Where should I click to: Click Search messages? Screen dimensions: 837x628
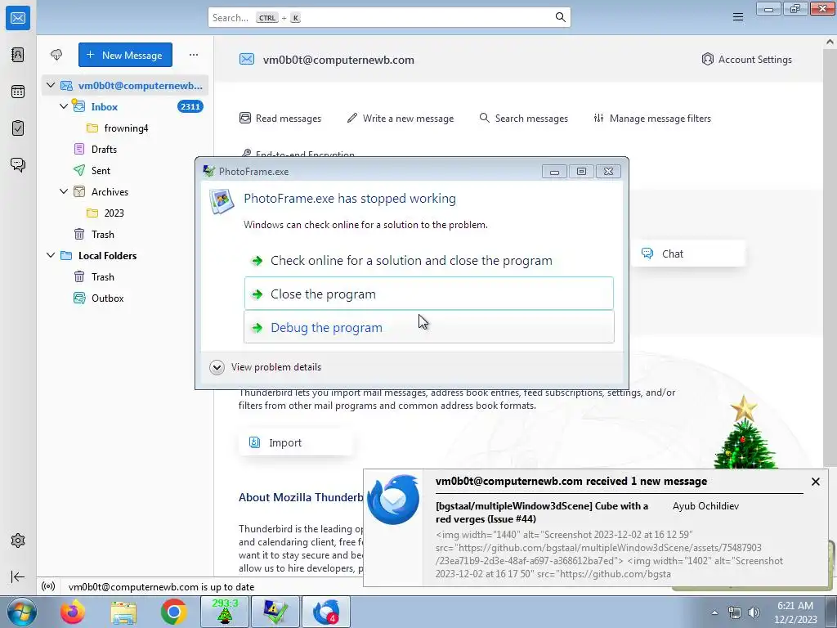coord(524,118)
